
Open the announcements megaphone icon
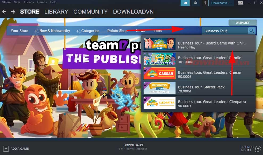(x=185, y=3)
